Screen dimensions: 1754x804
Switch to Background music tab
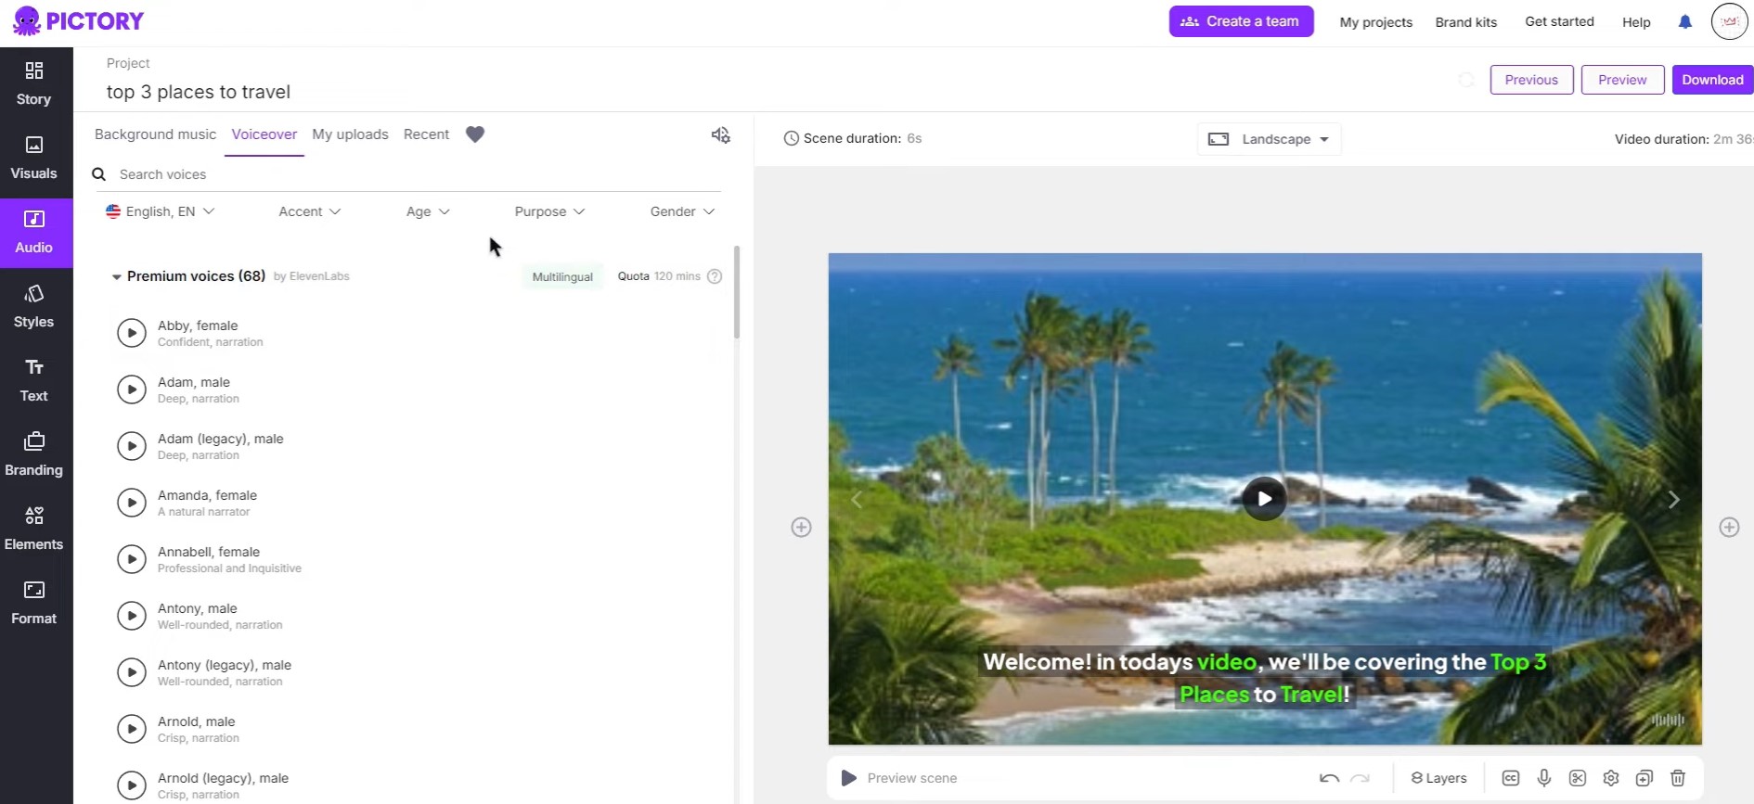pos(155,134)
